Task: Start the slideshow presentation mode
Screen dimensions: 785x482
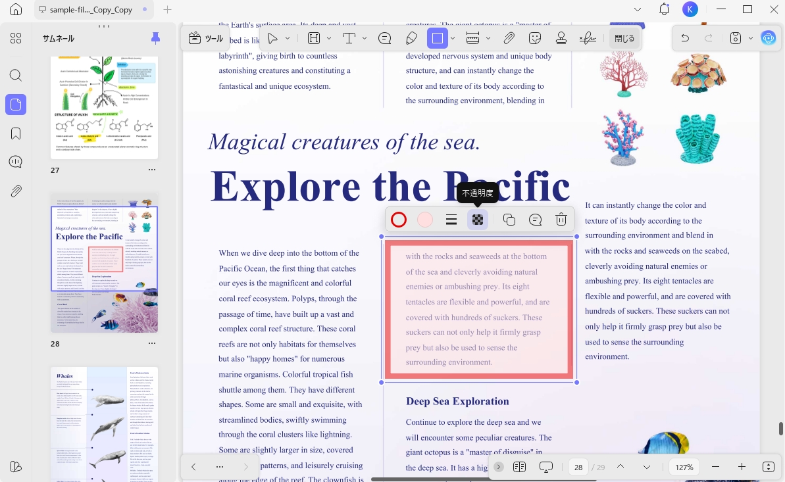Action: (x=546, y=467)
